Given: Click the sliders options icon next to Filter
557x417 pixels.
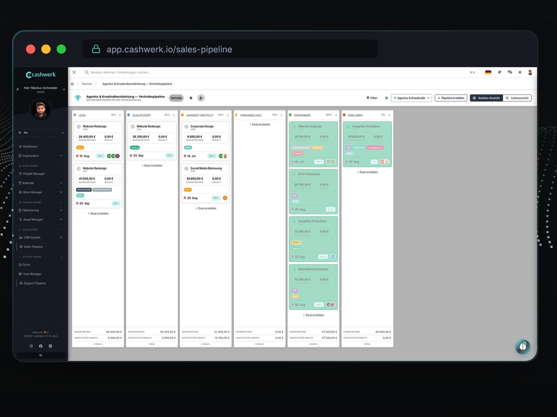Looking at the screenshot, I should 386,98.
